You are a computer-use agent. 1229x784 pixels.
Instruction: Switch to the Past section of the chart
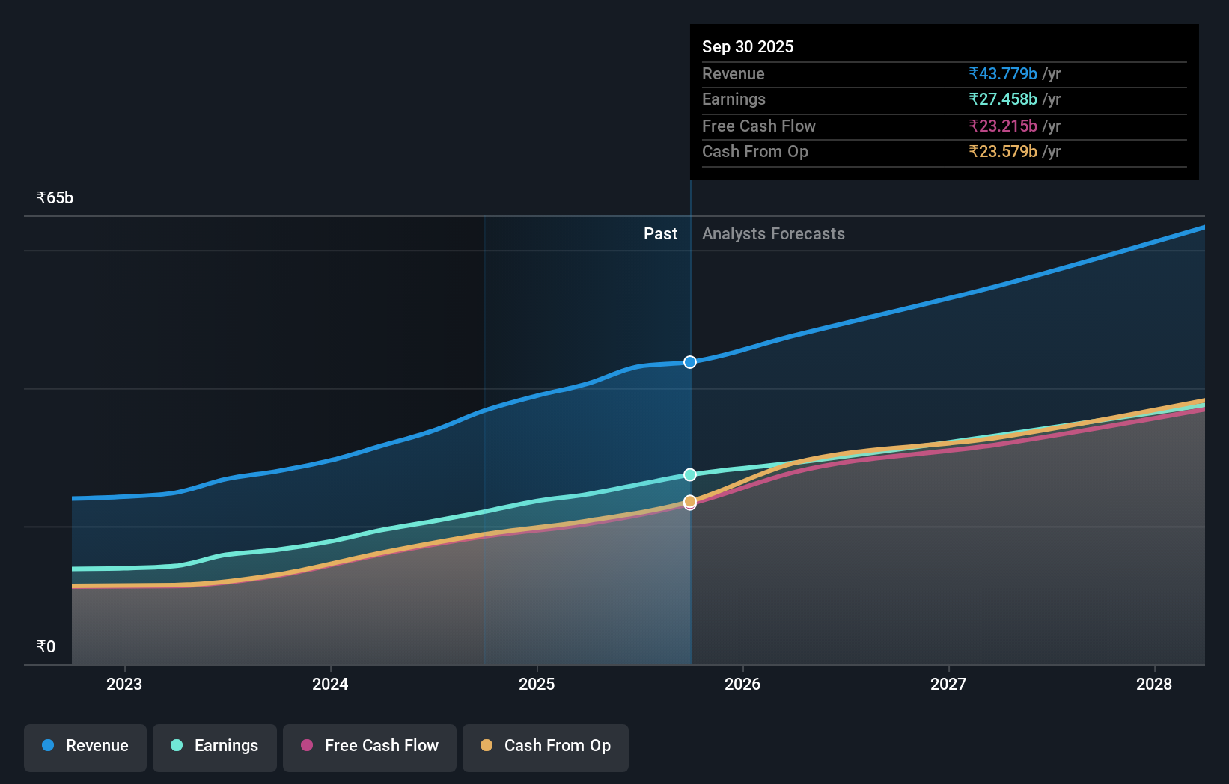coord(660,233)
